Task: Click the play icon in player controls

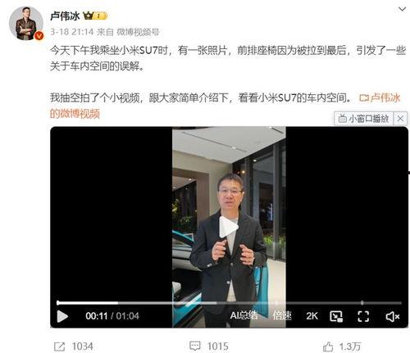Action: (x=62, y=316)
